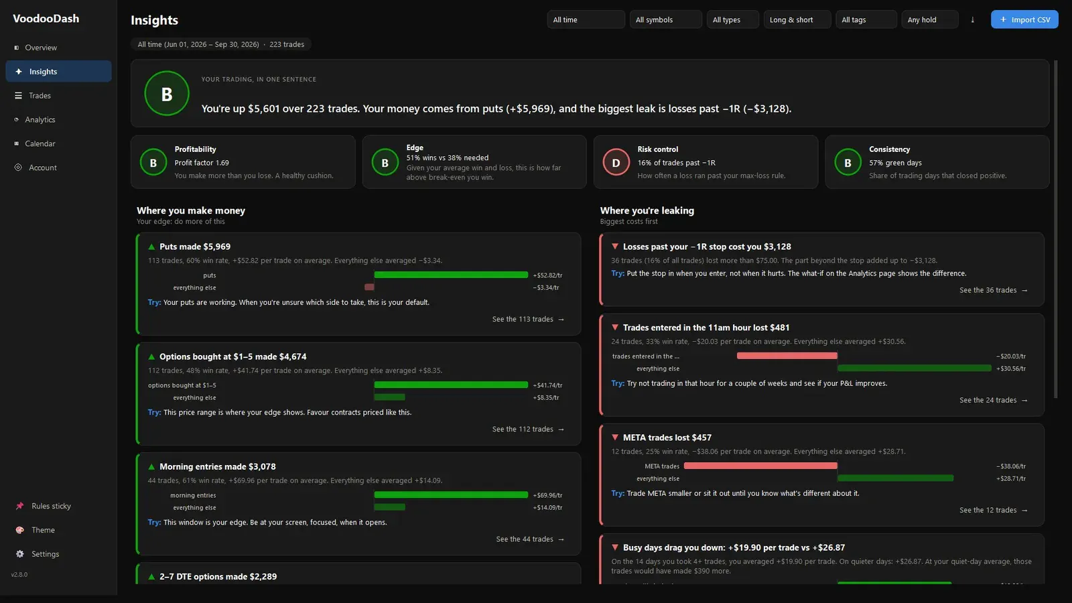Click the palette icon for Theme
This screenshot has height=603, width=1072.
tap(19, 530)
